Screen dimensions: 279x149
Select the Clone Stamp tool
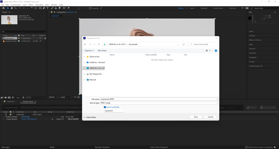56,8
